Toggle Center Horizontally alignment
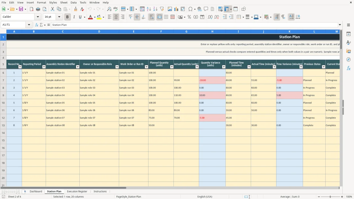The image size is (354, 199). [x=116, y=17]
